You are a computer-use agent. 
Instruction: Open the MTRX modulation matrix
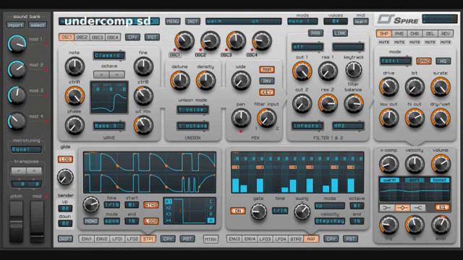211,239
